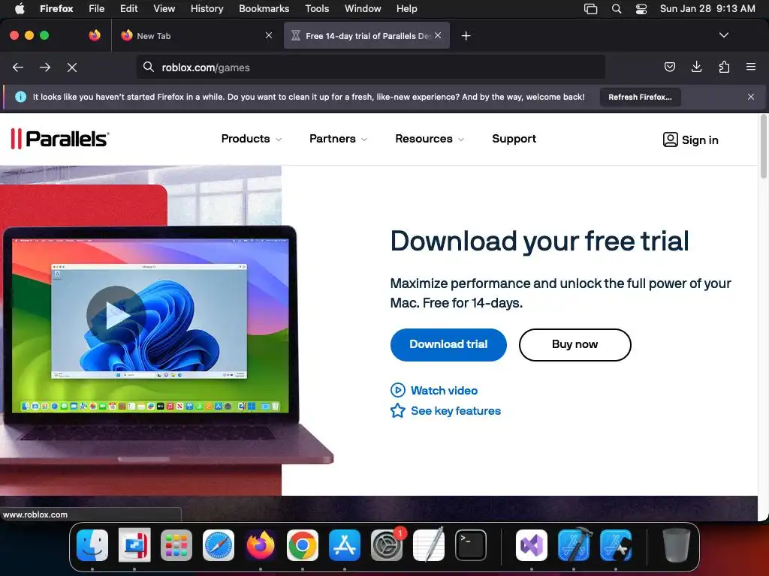Open TextEdit from the Dock
The width and height of the screenshot is (769, 576).
pos(429,545)
